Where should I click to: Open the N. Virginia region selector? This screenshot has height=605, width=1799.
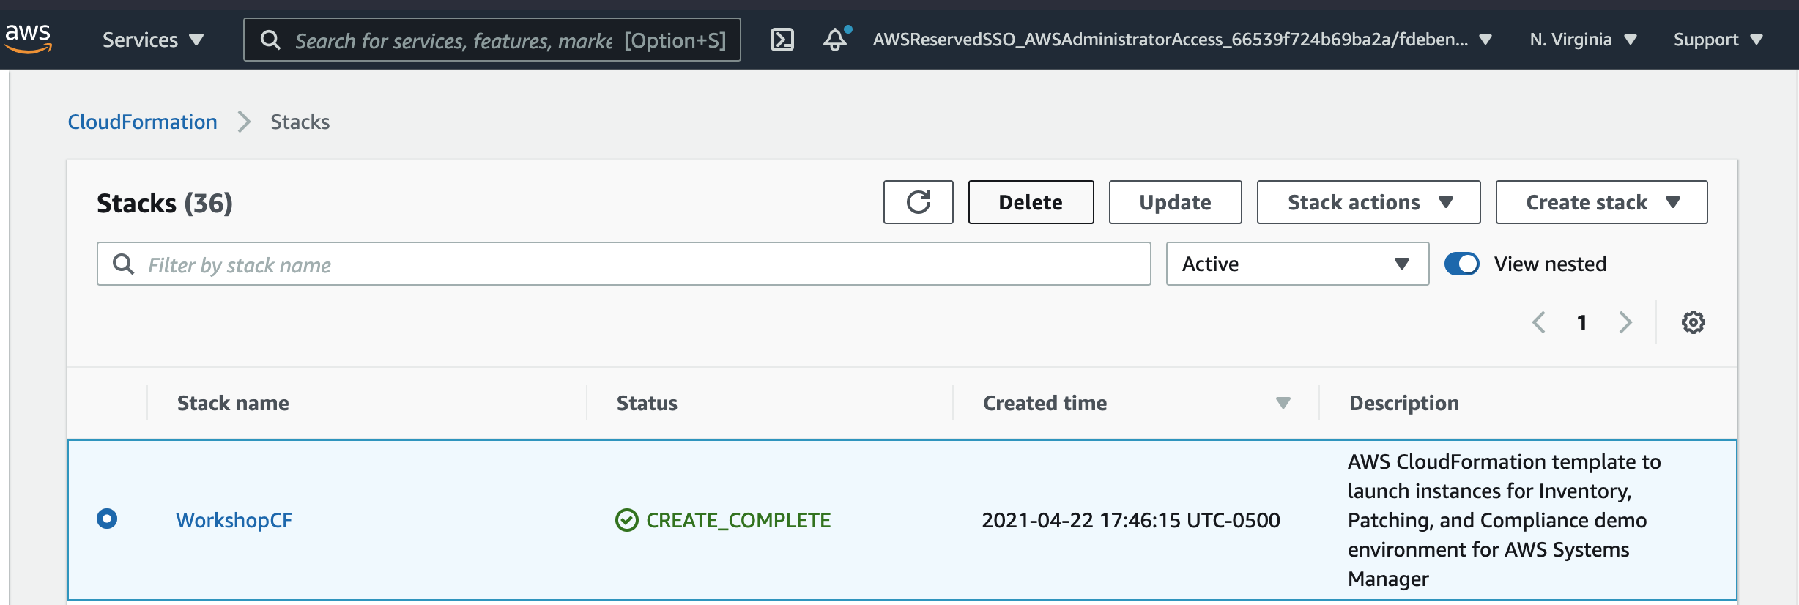click(x=1583, y=40)
